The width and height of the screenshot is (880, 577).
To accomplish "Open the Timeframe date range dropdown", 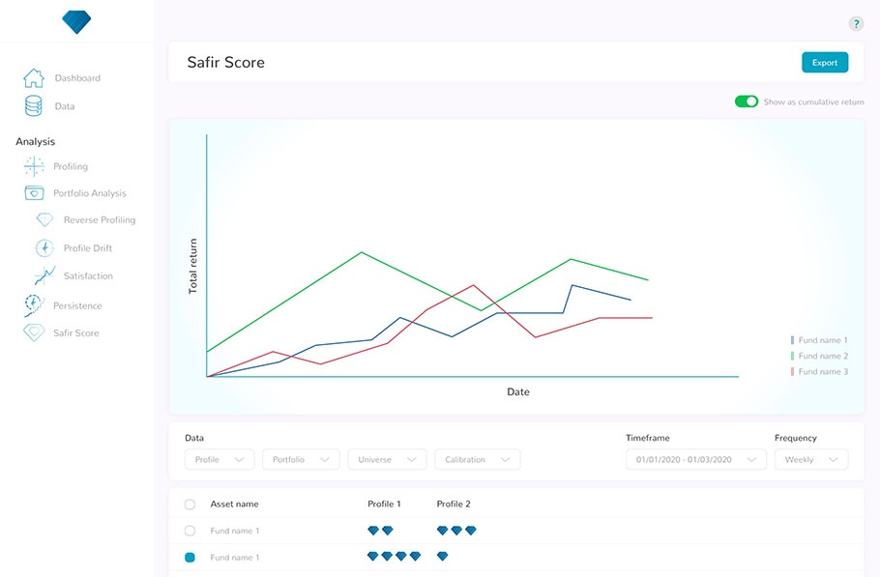I will click(x=695, y=460).
